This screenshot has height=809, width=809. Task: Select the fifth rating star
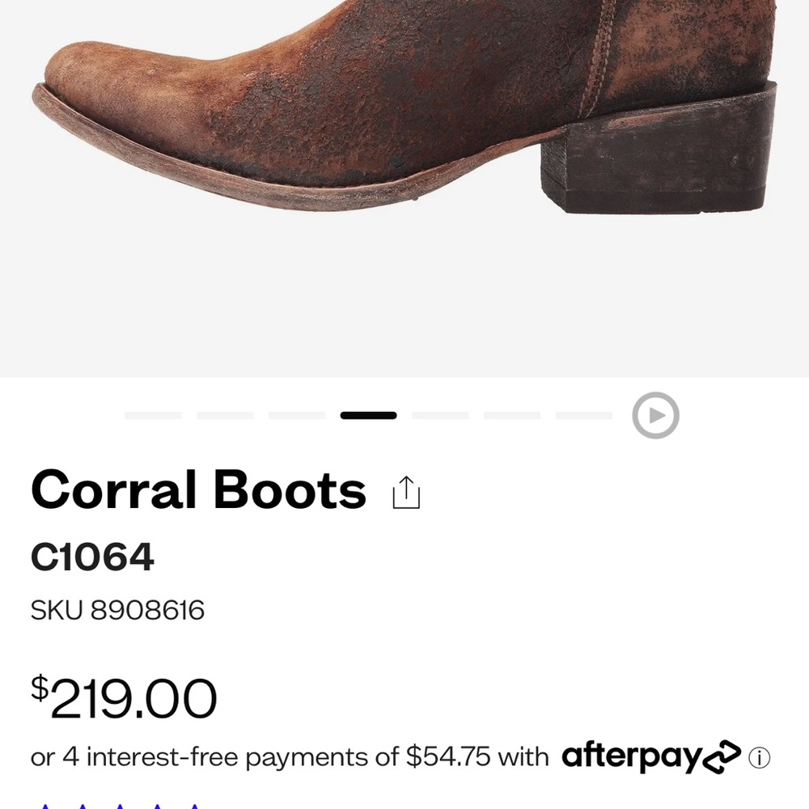tap(195, 805)
